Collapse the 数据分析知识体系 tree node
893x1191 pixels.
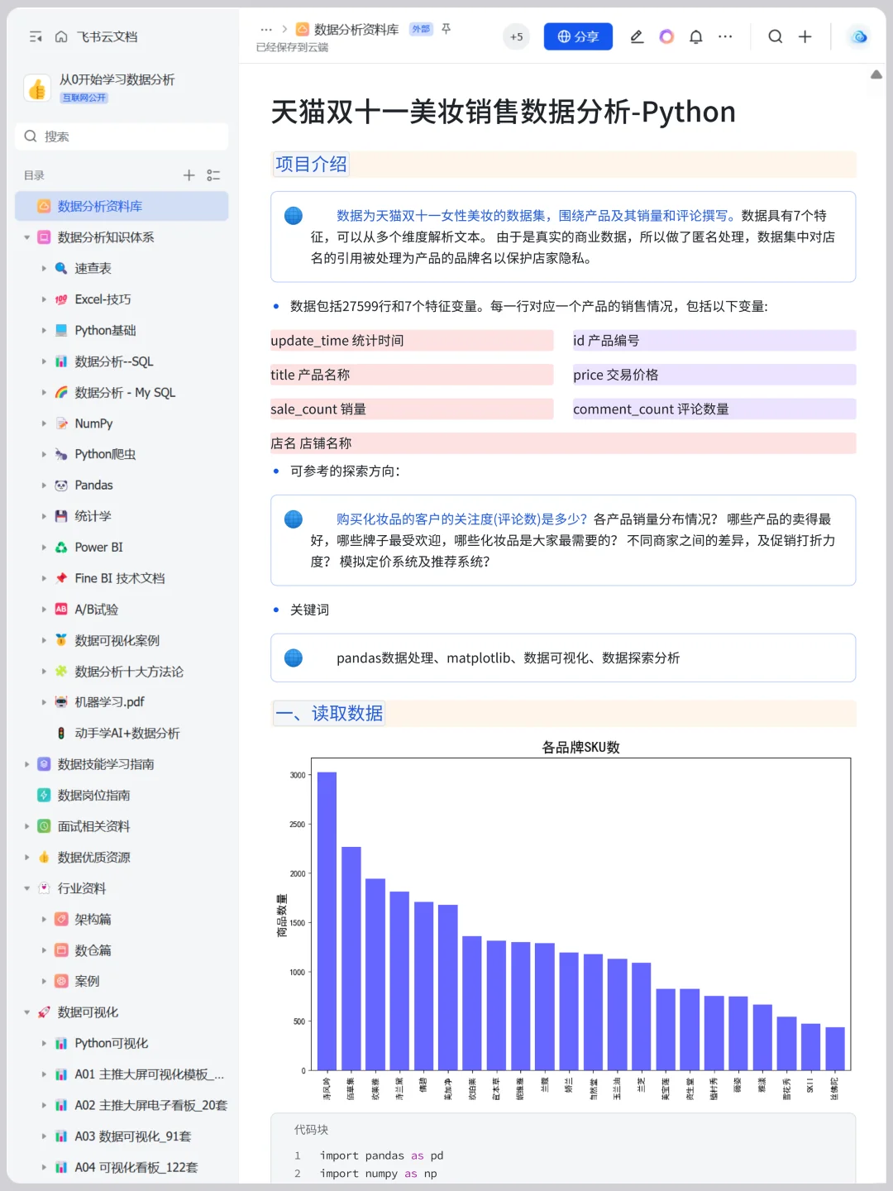pos(27,237)
